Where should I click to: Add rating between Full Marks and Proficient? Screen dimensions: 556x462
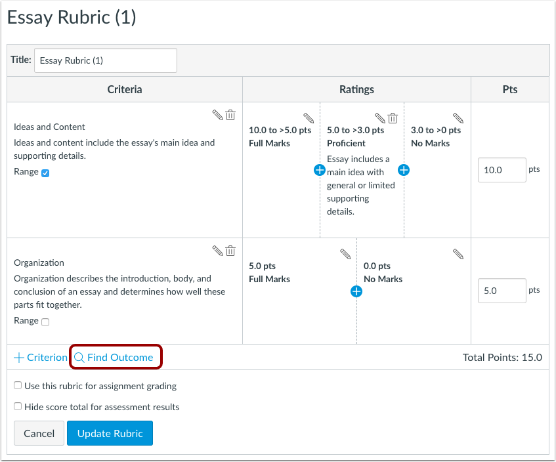click(320, 170)
